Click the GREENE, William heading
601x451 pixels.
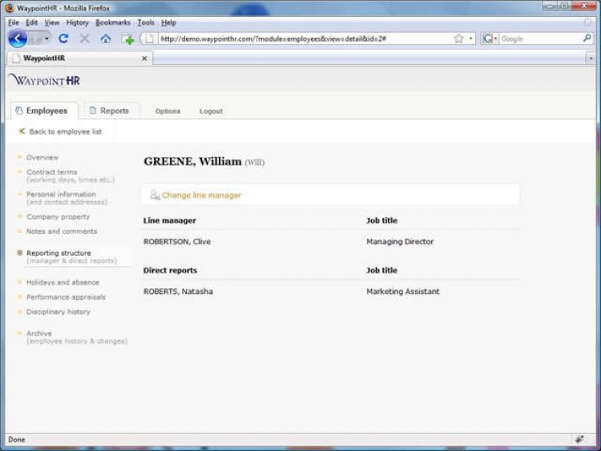[x=193, y=161]
